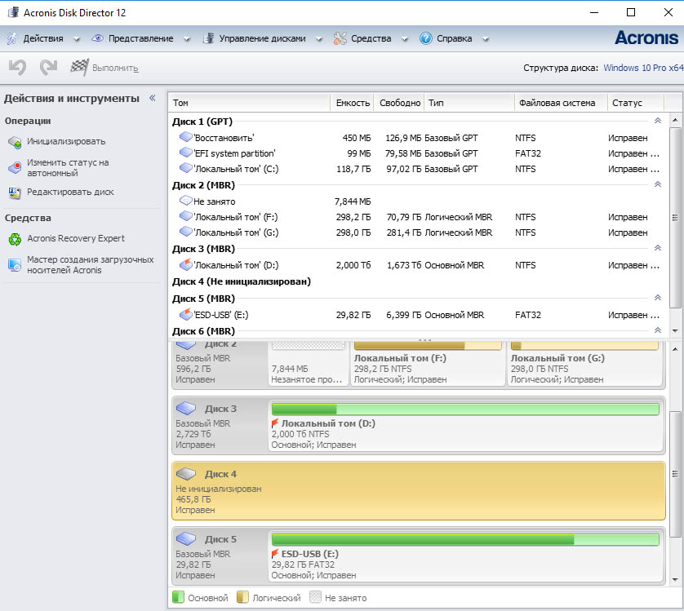
Task: Open the Управление дисками menu
Action: coord(262,38)
